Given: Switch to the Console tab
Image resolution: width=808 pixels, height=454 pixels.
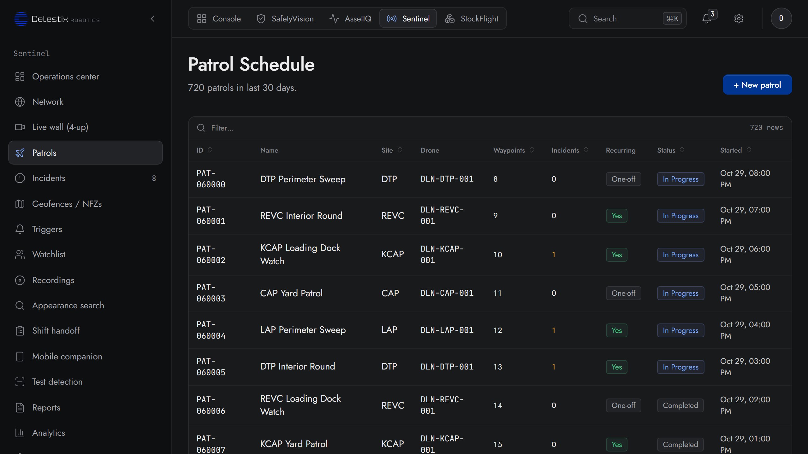Looking at the screenshot, I should pyautogui.click(x=219, y=19).
